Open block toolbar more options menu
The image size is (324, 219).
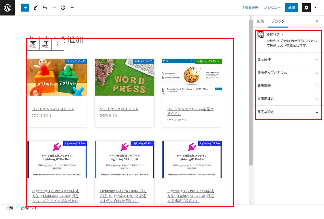coord(58,45)
